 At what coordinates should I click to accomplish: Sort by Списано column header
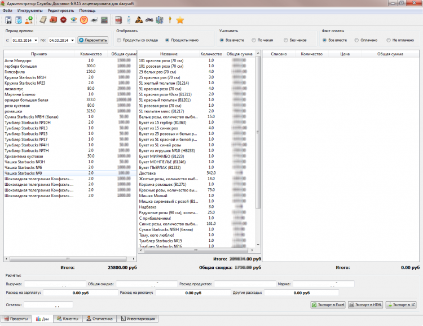[279, 54]
